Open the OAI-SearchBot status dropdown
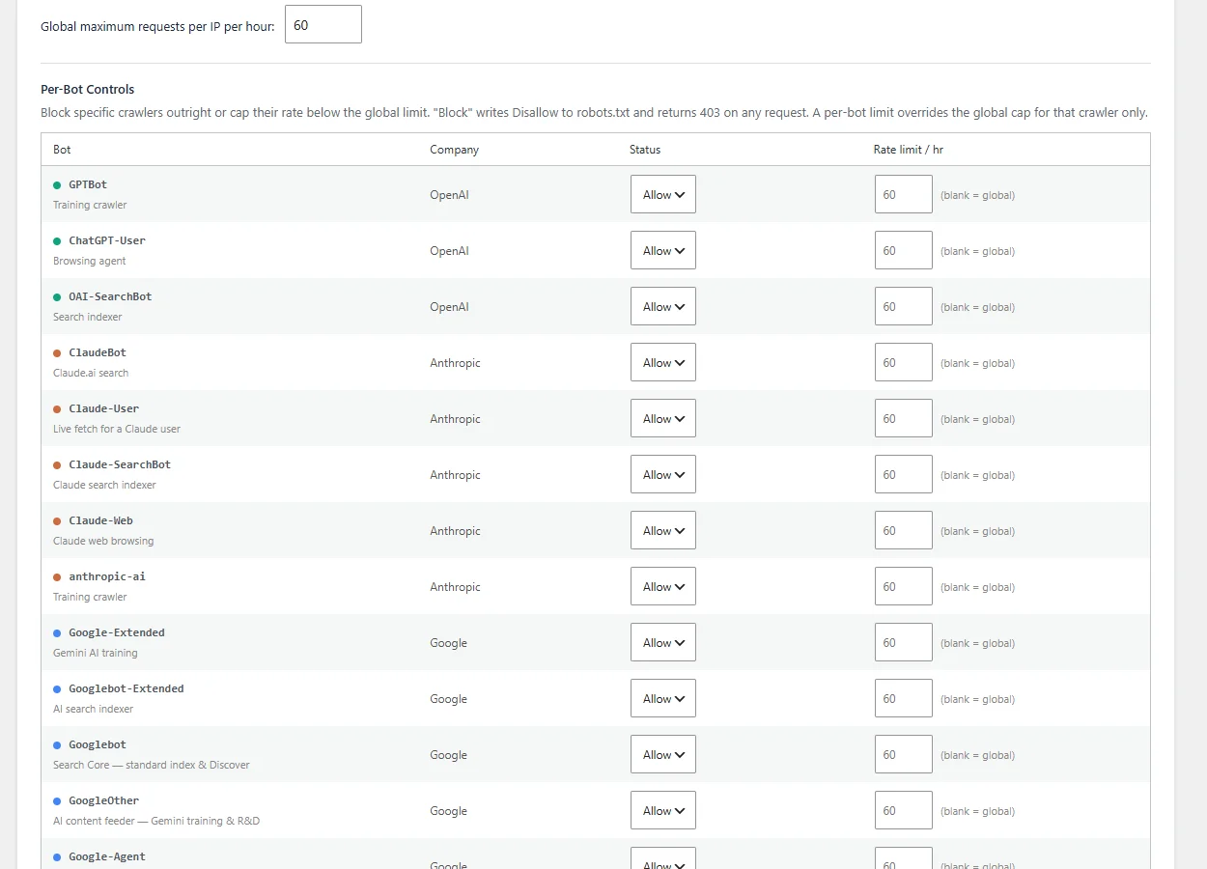This screenshot has height=869, width=1207. 662,306
